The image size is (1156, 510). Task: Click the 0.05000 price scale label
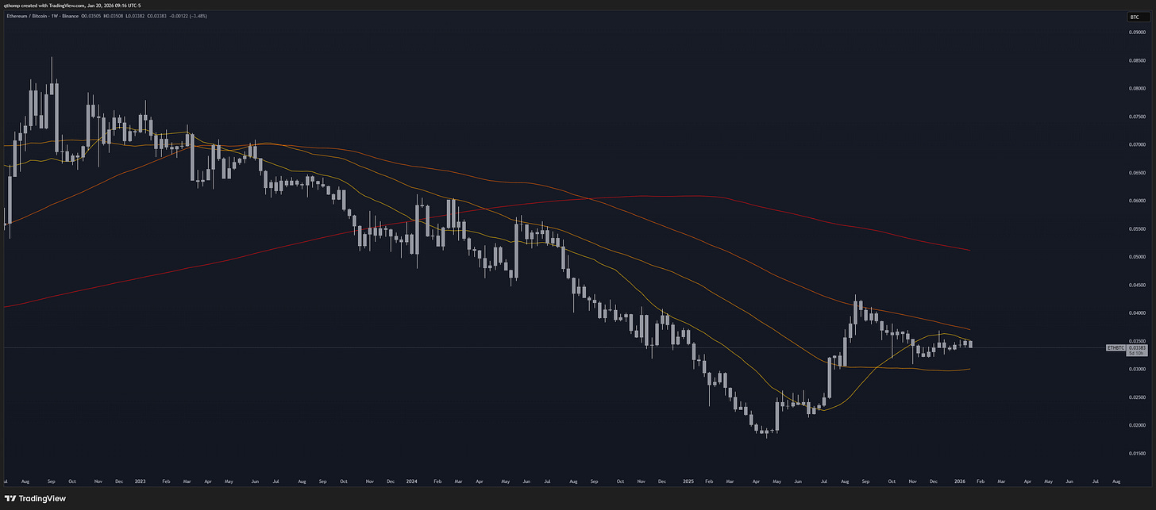point(1135,257)
